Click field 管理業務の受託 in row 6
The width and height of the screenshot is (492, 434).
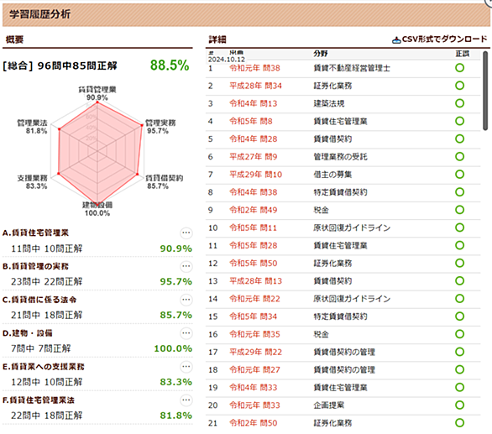pos(340,157)
